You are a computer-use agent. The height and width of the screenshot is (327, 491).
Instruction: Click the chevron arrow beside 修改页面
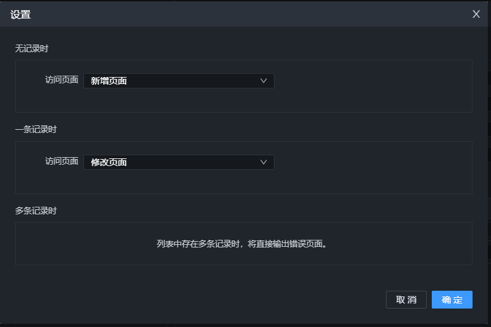(264, 162)
